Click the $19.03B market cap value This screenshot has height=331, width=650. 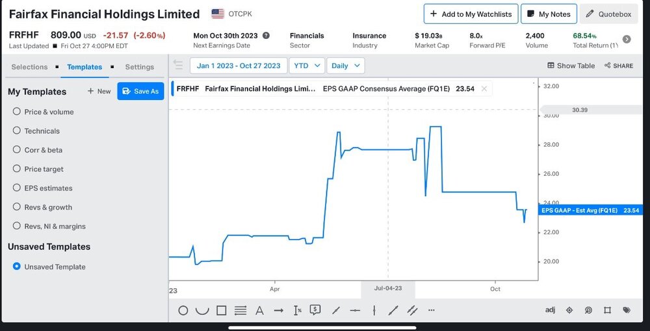point(428,36)
